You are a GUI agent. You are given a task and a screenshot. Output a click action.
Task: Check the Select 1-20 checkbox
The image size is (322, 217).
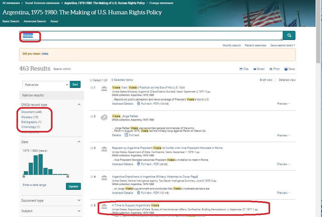[91, 80]
